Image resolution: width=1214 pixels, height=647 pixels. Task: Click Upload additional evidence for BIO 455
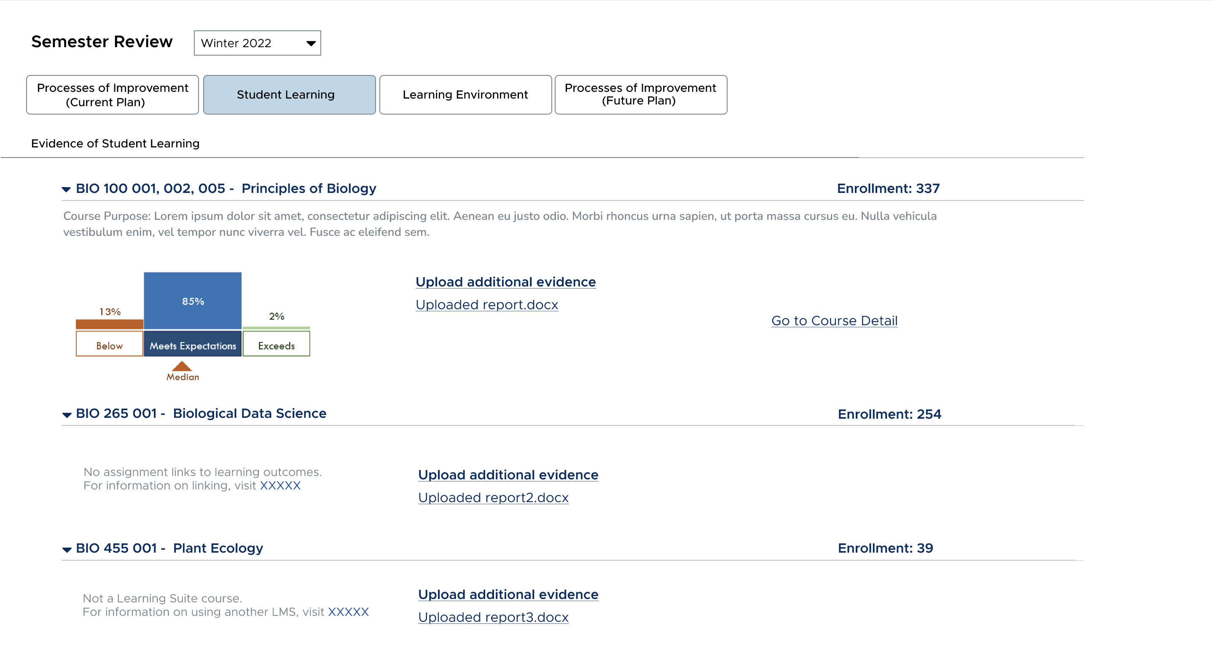pos(508,594)
